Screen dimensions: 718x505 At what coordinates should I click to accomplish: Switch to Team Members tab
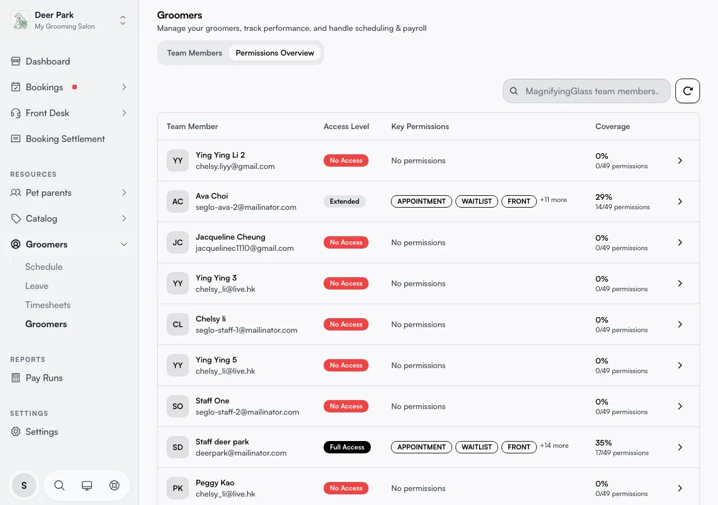point(195,53)
